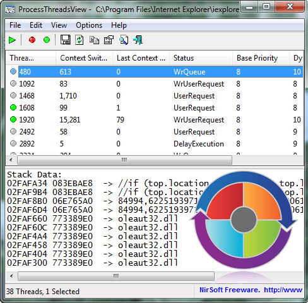This screenshot has width=308, height=303.
Task: Click the status circle of thread 480
Action: pos(13,71)
